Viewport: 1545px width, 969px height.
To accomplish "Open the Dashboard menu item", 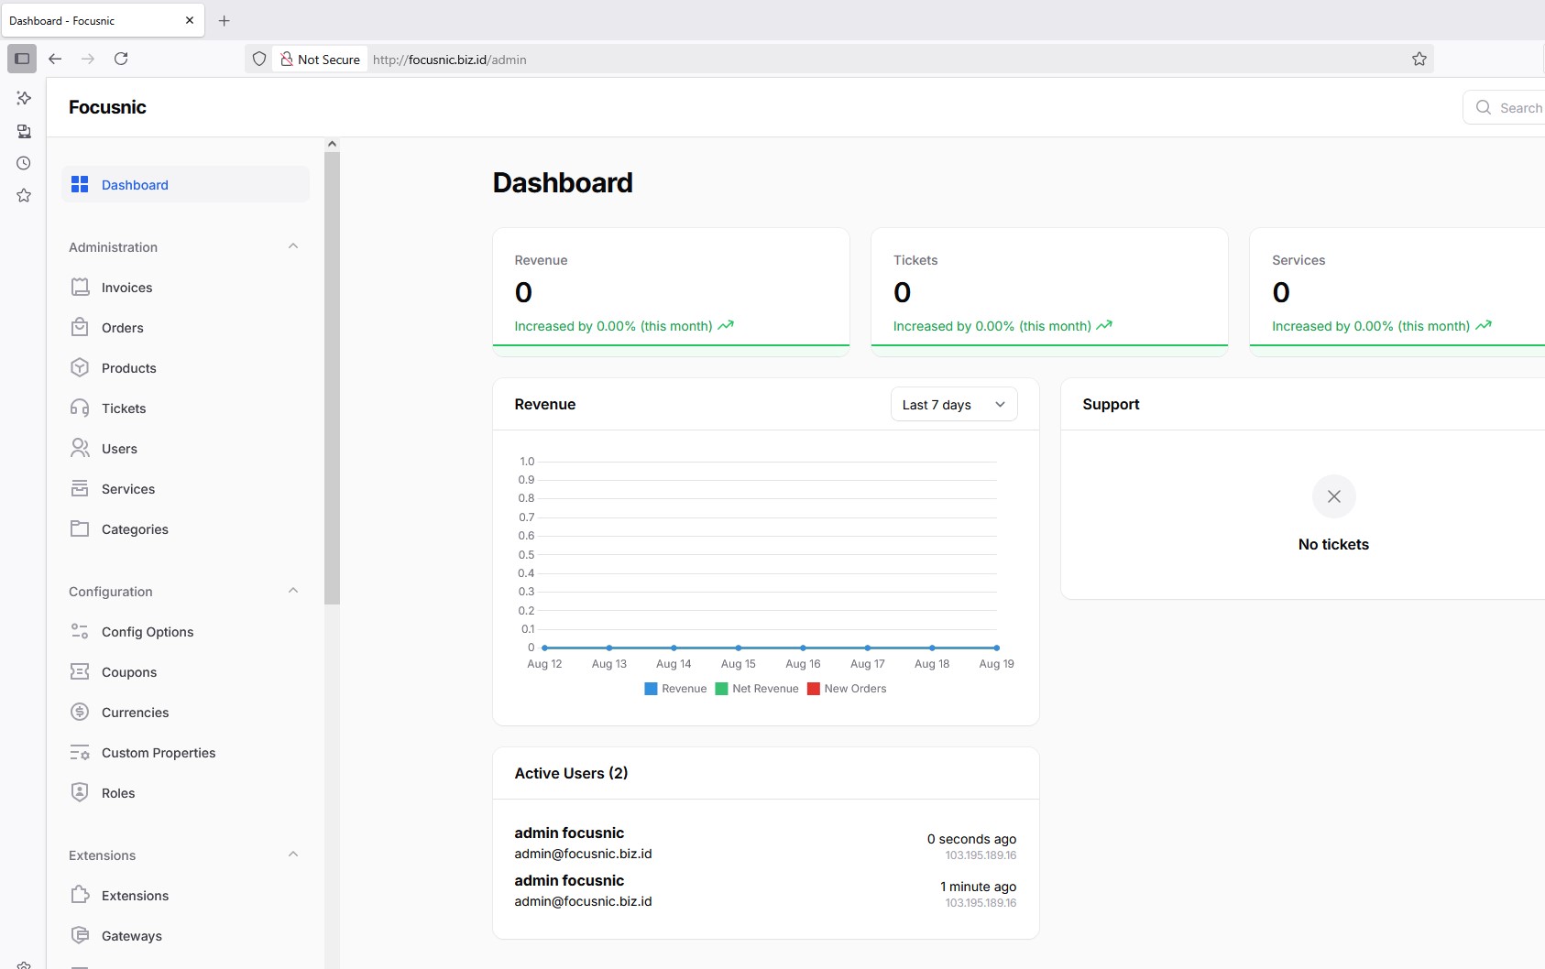I will (x=135, y=185).
